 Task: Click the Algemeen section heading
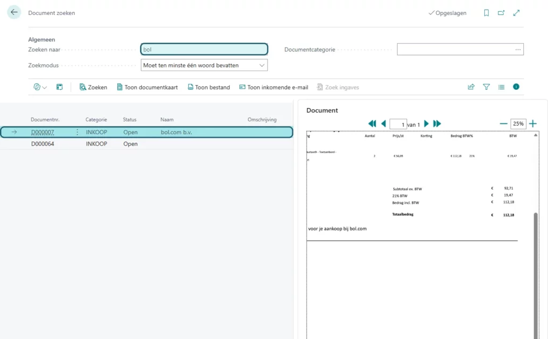[42, 40]
